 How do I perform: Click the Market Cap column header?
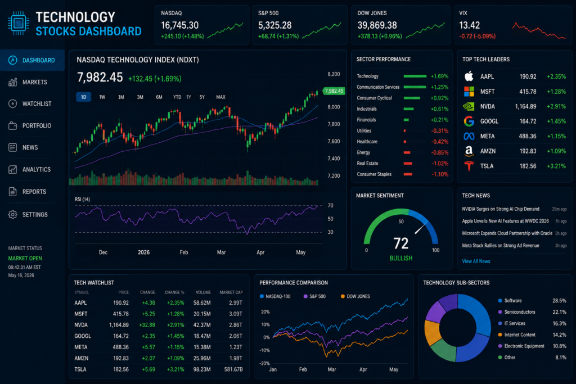pyautogui.click(x=231, y=292)
